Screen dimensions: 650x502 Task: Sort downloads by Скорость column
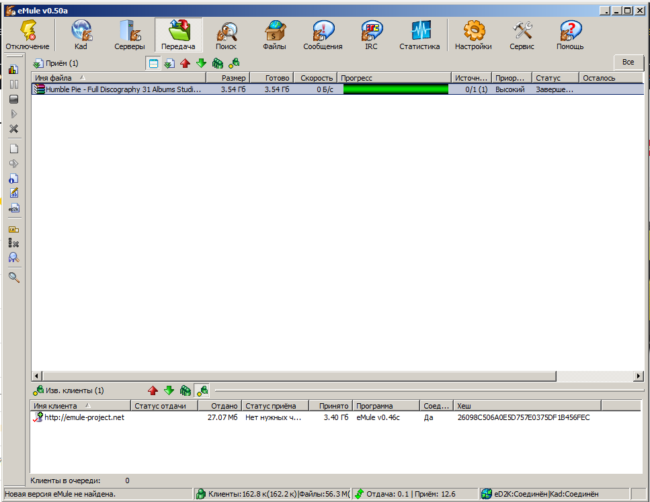click(315, 78)
